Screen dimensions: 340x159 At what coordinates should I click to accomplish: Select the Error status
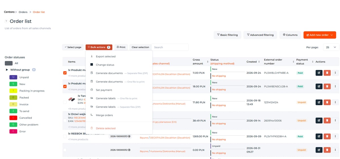[x=22, y=131]
